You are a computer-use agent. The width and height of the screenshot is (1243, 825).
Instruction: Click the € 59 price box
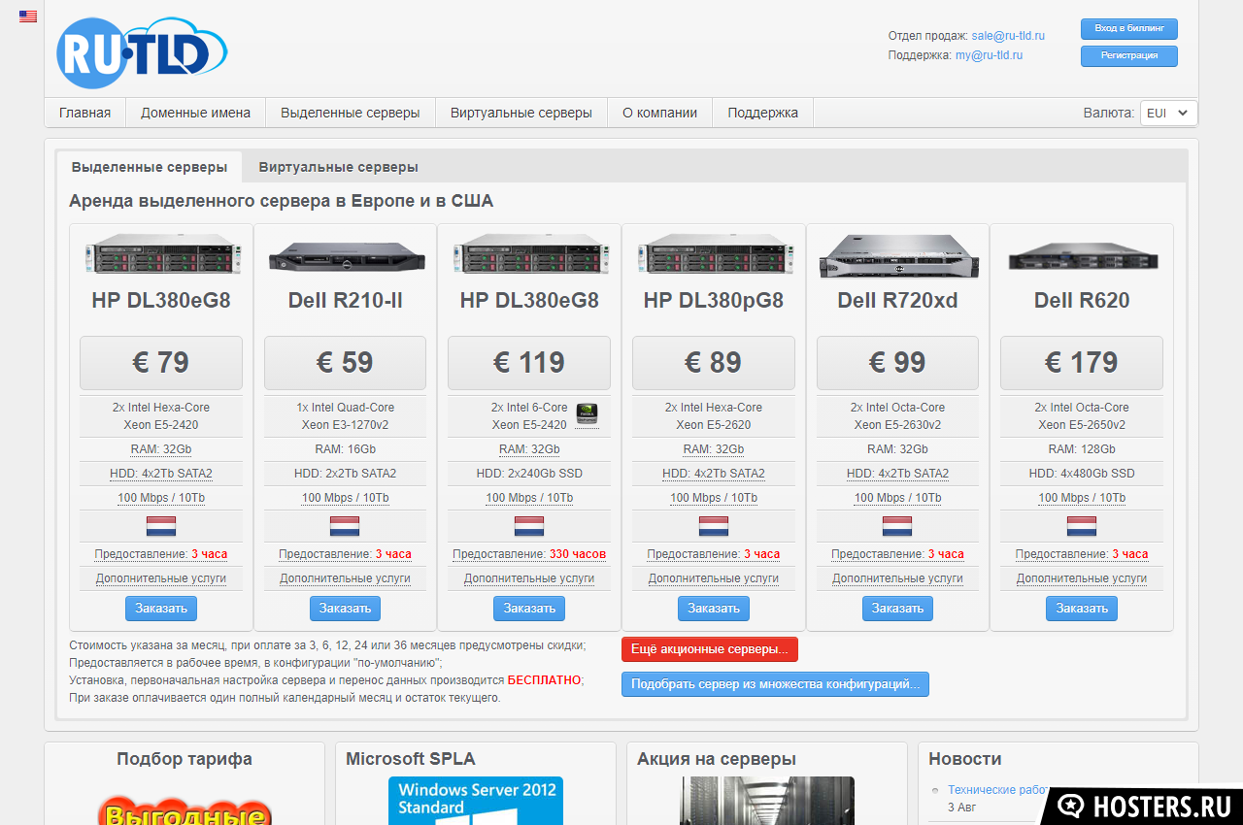pyautogui.click(x=345, y=363)
